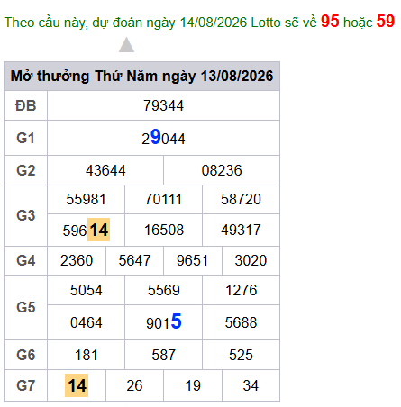Select the G6 row label
Viewport: 401px width, 407px height.
[26, 355]
